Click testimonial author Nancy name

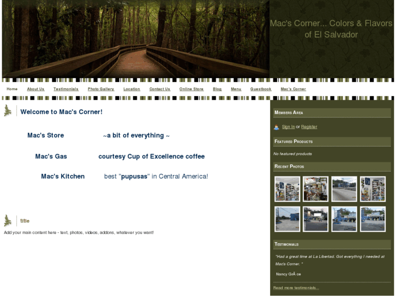[288, 274]
